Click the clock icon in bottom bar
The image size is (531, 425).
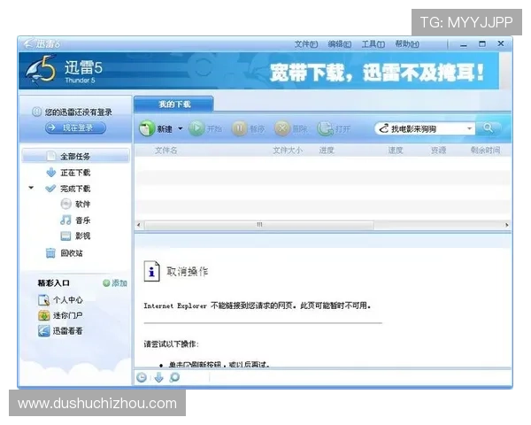[x=142, y=377]
